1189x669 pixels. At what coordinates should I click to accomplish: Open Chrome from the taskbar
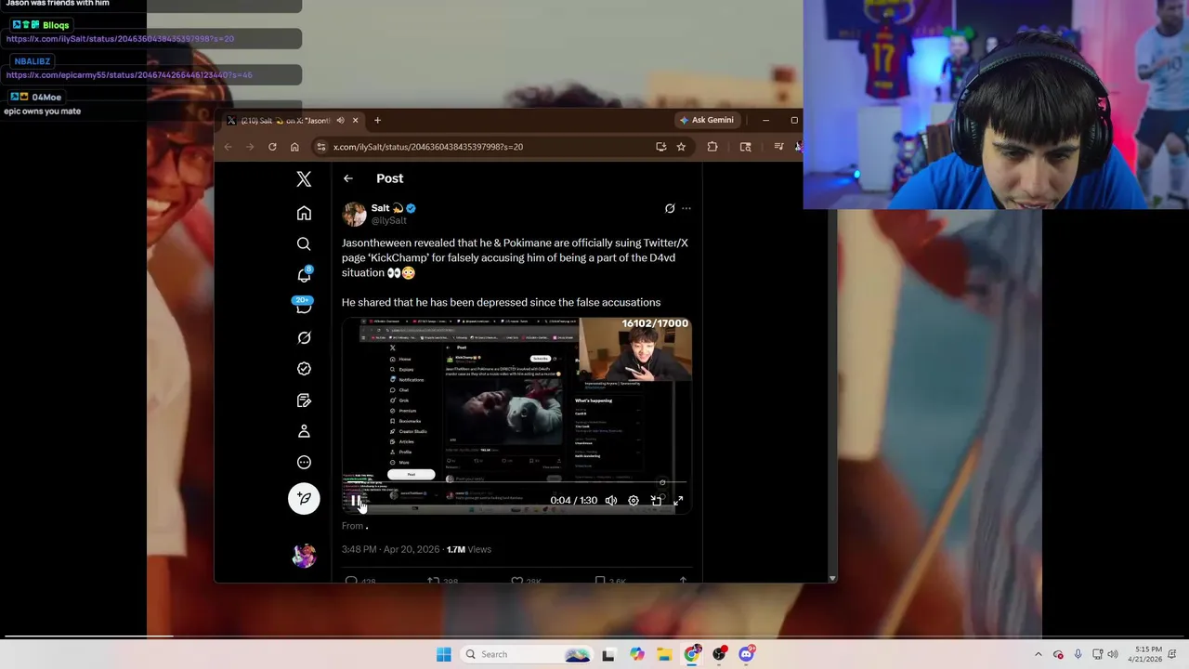tap(691, 654)
